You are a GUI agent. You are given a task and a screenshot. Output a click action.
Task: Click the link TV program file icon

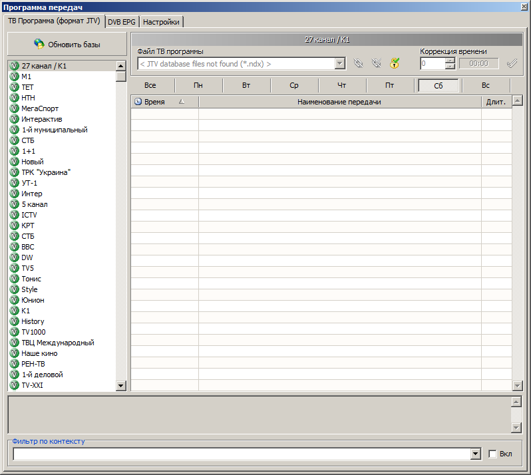tap(359, 64)
